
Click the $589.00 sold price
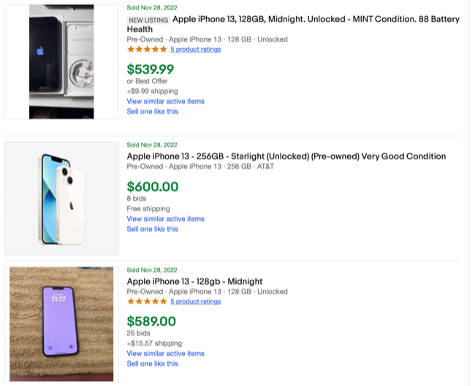151,321
